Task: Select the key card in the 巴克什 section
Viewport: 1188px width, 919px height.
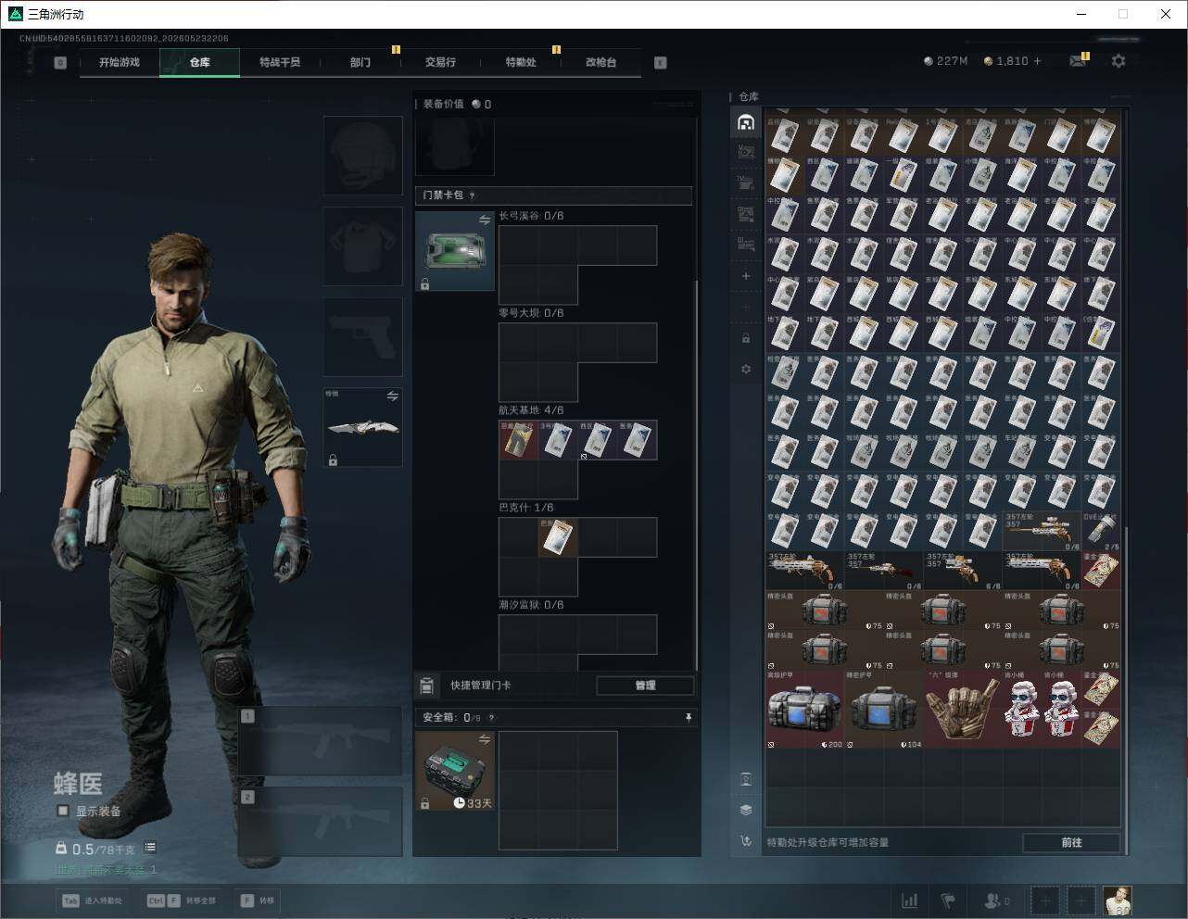Action: click(x=558, y=537)
